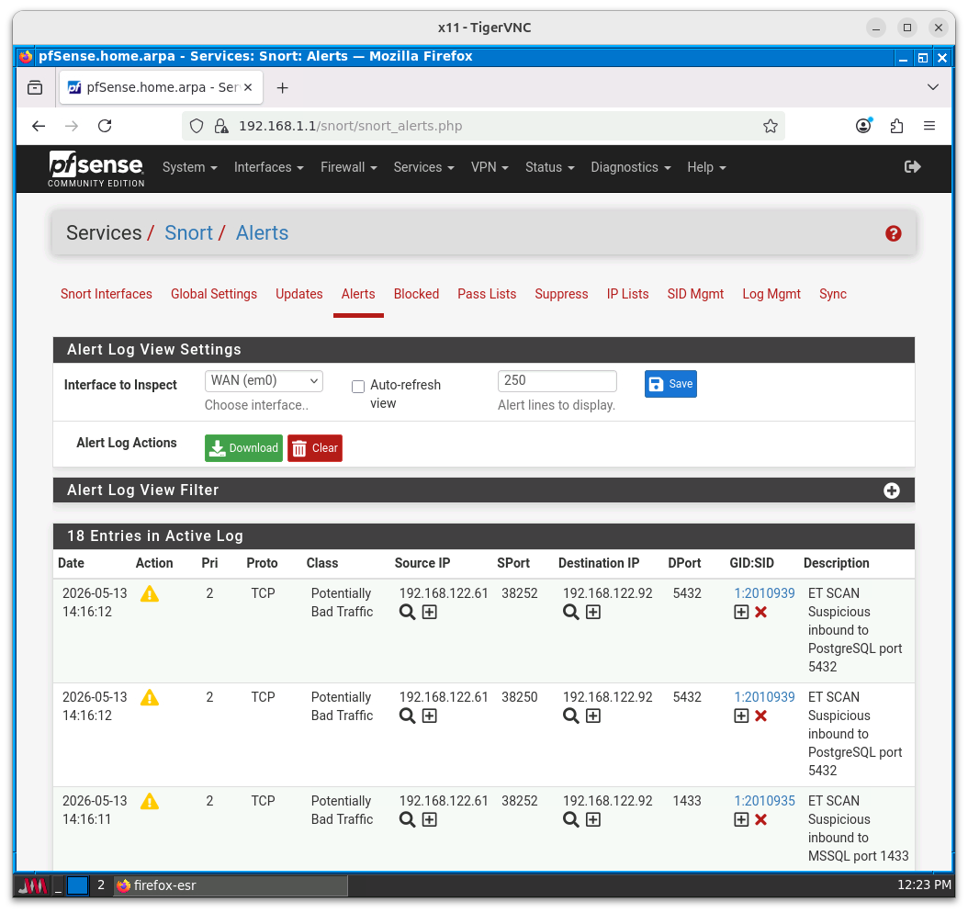Clear the alert log
968x913 pixels.
315,448
